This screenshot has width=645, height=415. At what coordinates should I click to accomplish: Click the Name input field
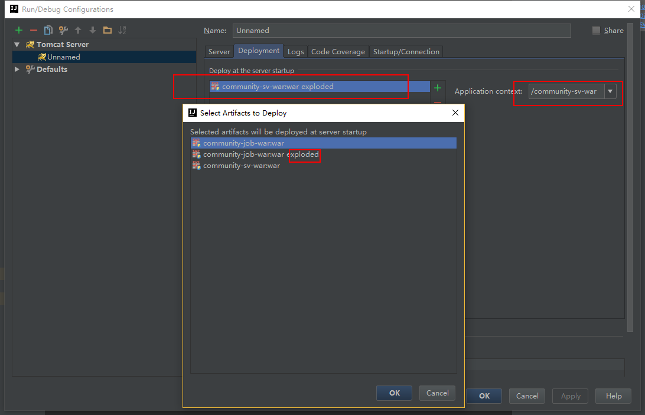[402, 31]
